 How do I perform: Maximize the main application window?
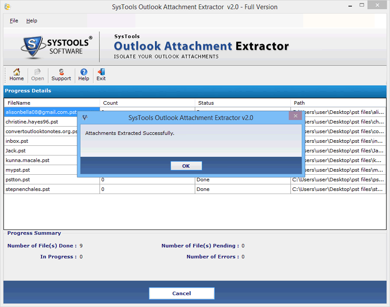pyautogui.click(x=362, y=5)
